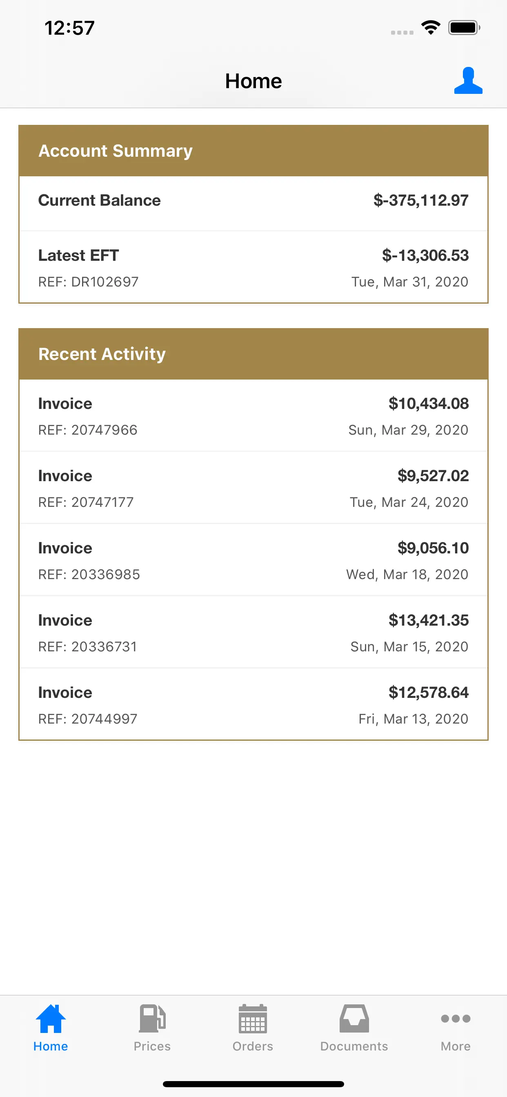Open the user profile icon
The height and width of the screenshot is (1097, 507).
point(468,80)
